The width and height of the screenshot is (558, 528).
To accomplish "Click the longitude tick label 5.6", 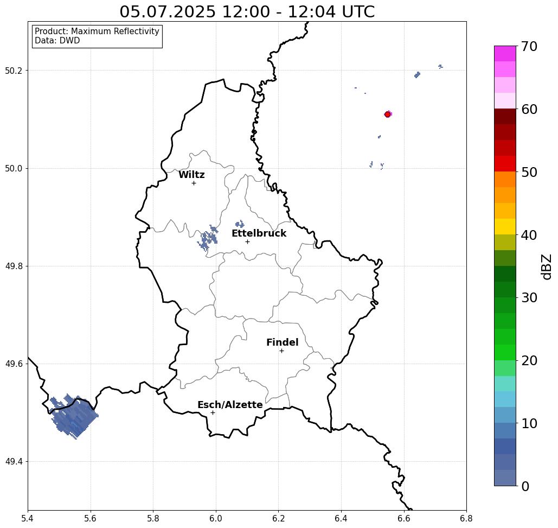I will click(91, 518).
